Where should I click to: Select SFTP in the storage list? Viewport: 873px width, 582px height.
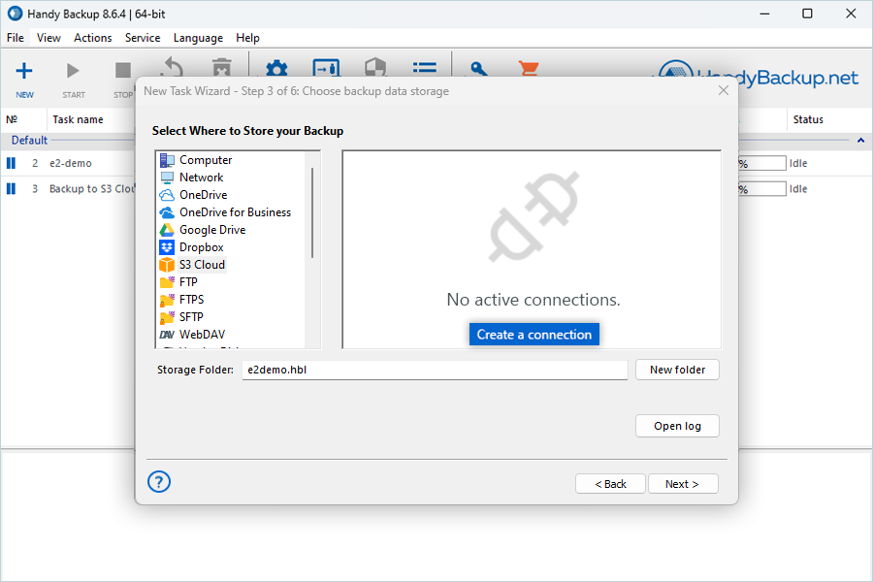pyautogui.click(x=191, y=317)
